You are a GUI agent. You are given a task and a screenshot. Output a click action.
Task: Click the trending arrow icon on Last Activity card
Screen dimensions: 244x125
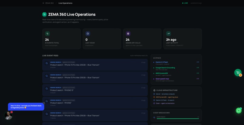pyautogui.click(x=168, y=34)
